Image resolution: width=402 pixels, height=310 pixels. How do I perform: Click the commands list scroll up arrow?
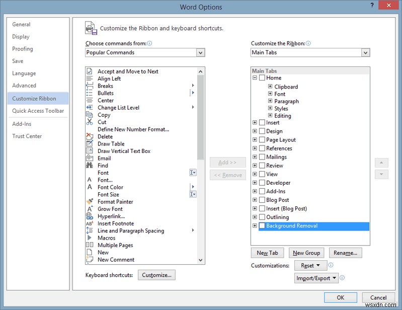[200, 71]
